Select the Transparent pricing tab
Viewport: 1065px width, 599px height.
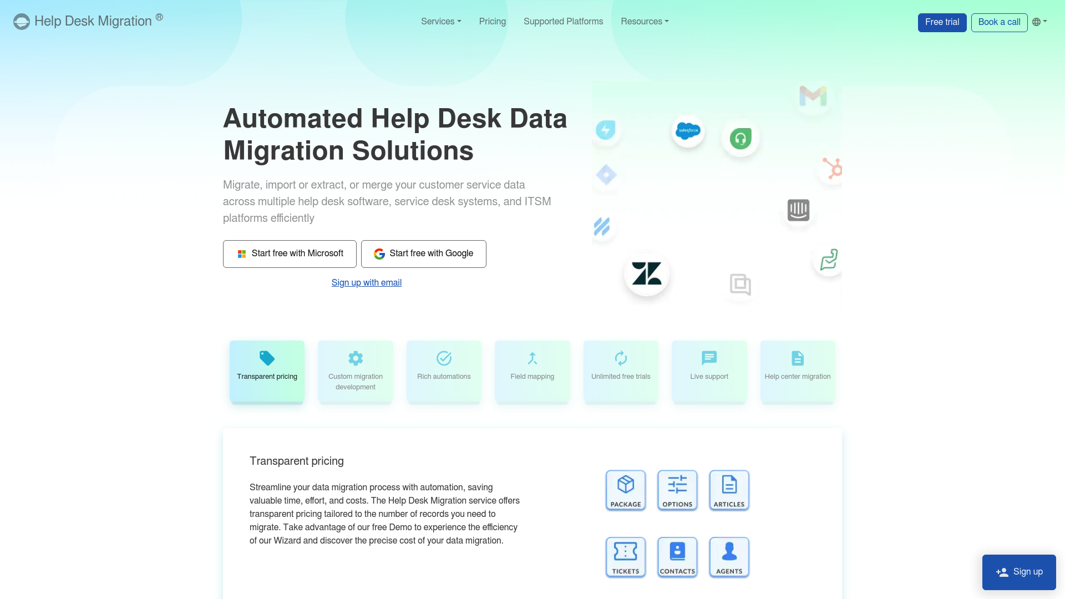tap(267, 371)
